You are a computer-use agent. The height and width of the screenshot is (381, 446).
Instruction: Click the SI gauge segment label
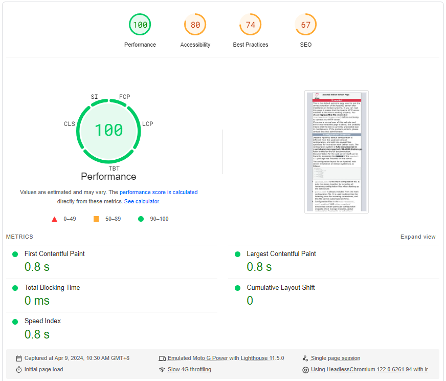point(94,97)
